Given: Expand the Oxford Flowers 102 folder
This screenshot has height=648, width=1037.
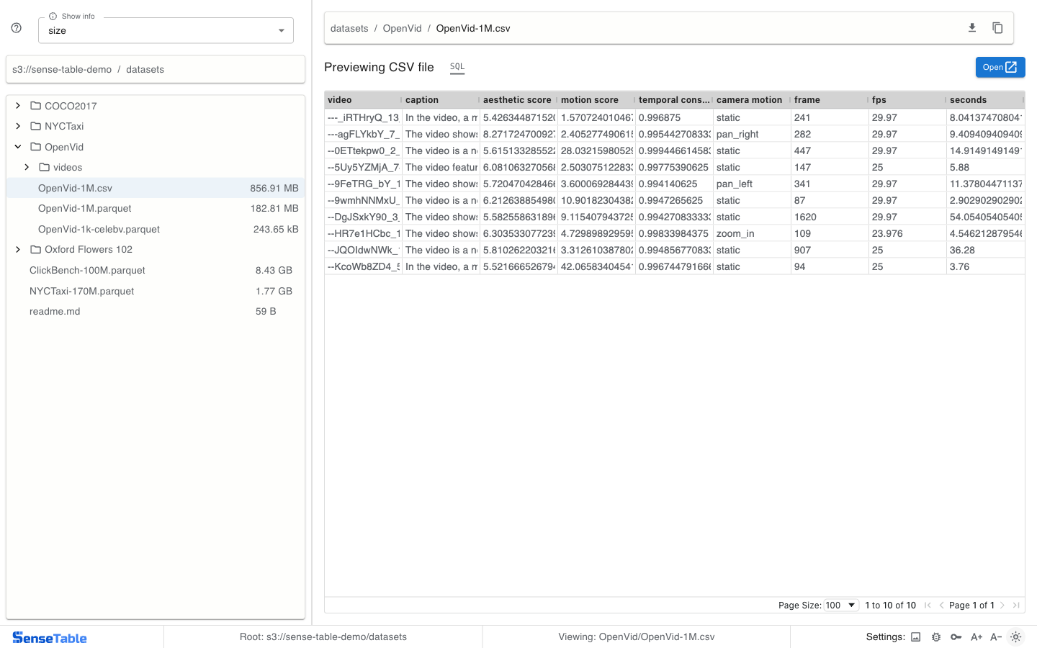Looking at the screenshot, I should click(x=18, y=250).
